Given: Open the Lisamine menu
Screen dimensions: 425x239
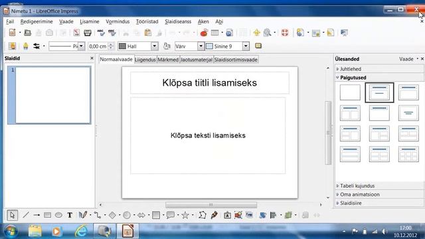Looking at the screenshot, I should click(90, 21).
